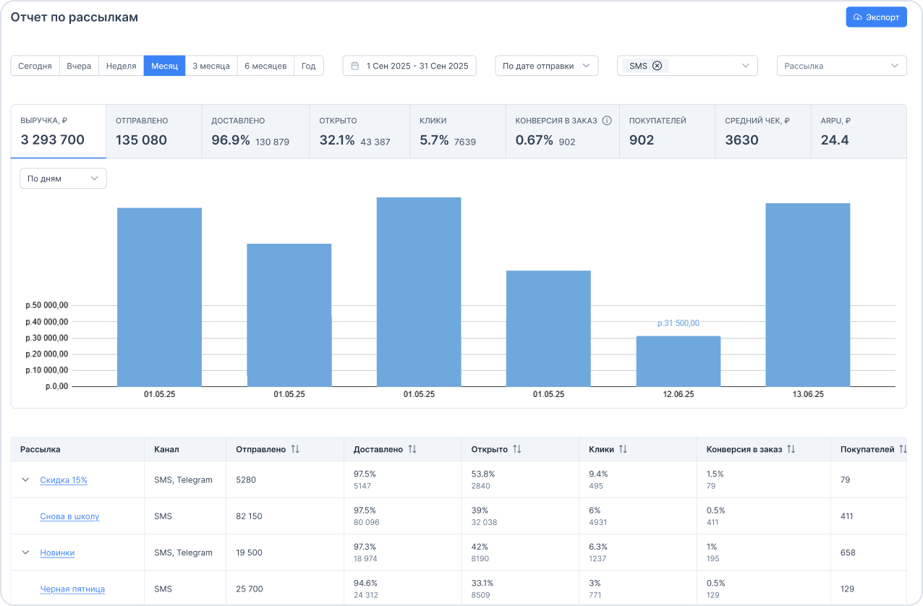Click the 12.06.25 chart bar
Image resolution: width=923 pixels, height=606 pixels.
(678, 361)
